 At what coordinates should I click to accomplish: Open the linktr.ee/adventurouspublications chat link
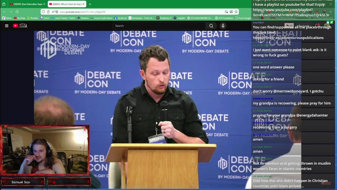(288, 38)
